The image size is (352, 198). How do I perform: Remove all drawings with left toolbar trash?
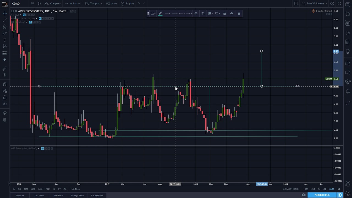coord(5,120)
